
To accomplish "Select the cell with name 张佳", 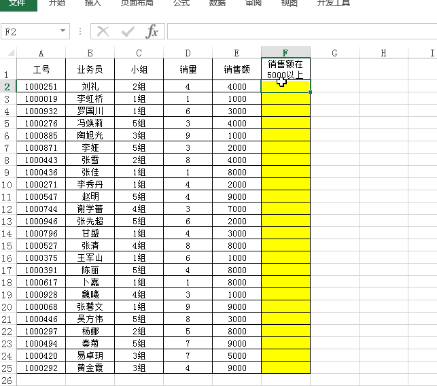I will pos(90,172).
